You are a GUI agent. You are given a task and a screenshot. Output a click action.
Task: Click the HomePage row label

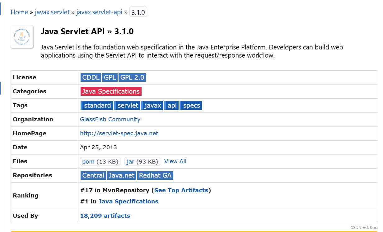[30, 133]
